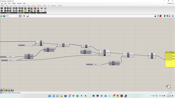The width and height of the screenshot is (175, 98).
Task: Click the 0.2 Number Slider on canvas
Action: point(94,64)
